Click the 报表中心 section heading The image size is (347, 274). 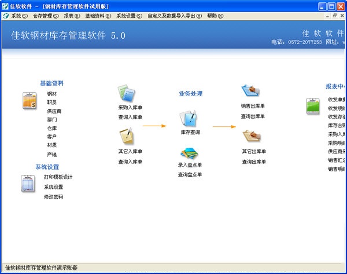tap(335, 86)
